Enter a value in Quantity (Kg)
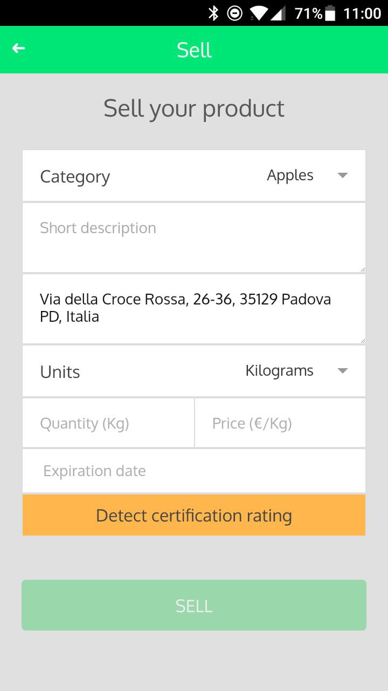388x691 pixels. 108,423
